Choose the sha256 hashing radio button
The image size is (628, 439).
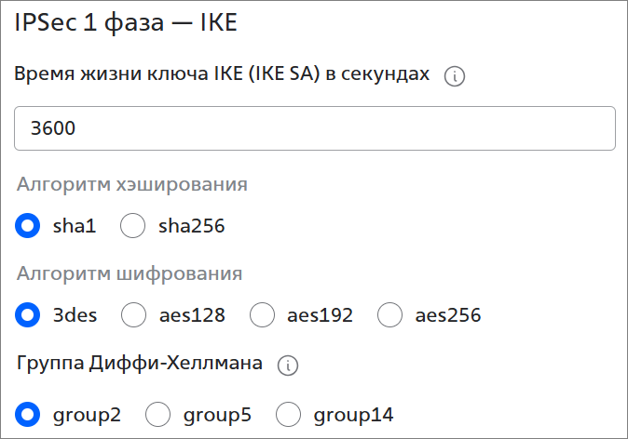click(134, 225)
